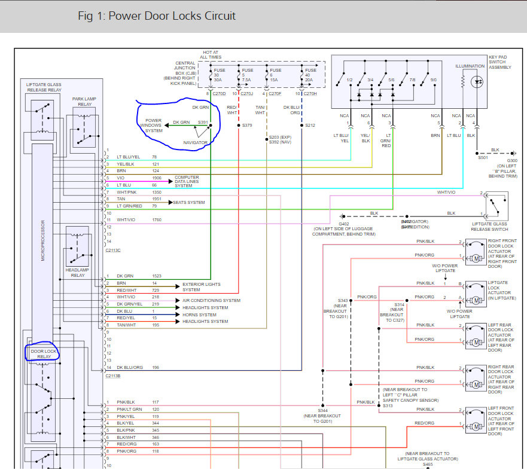
Task: Click the Horns System arrowhead
Action: (178, 315)
